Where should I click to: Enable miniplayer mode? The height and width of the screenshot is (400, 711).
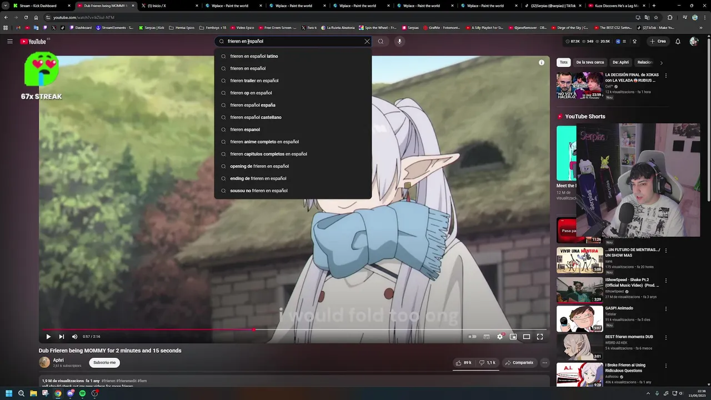pos(513,337)
